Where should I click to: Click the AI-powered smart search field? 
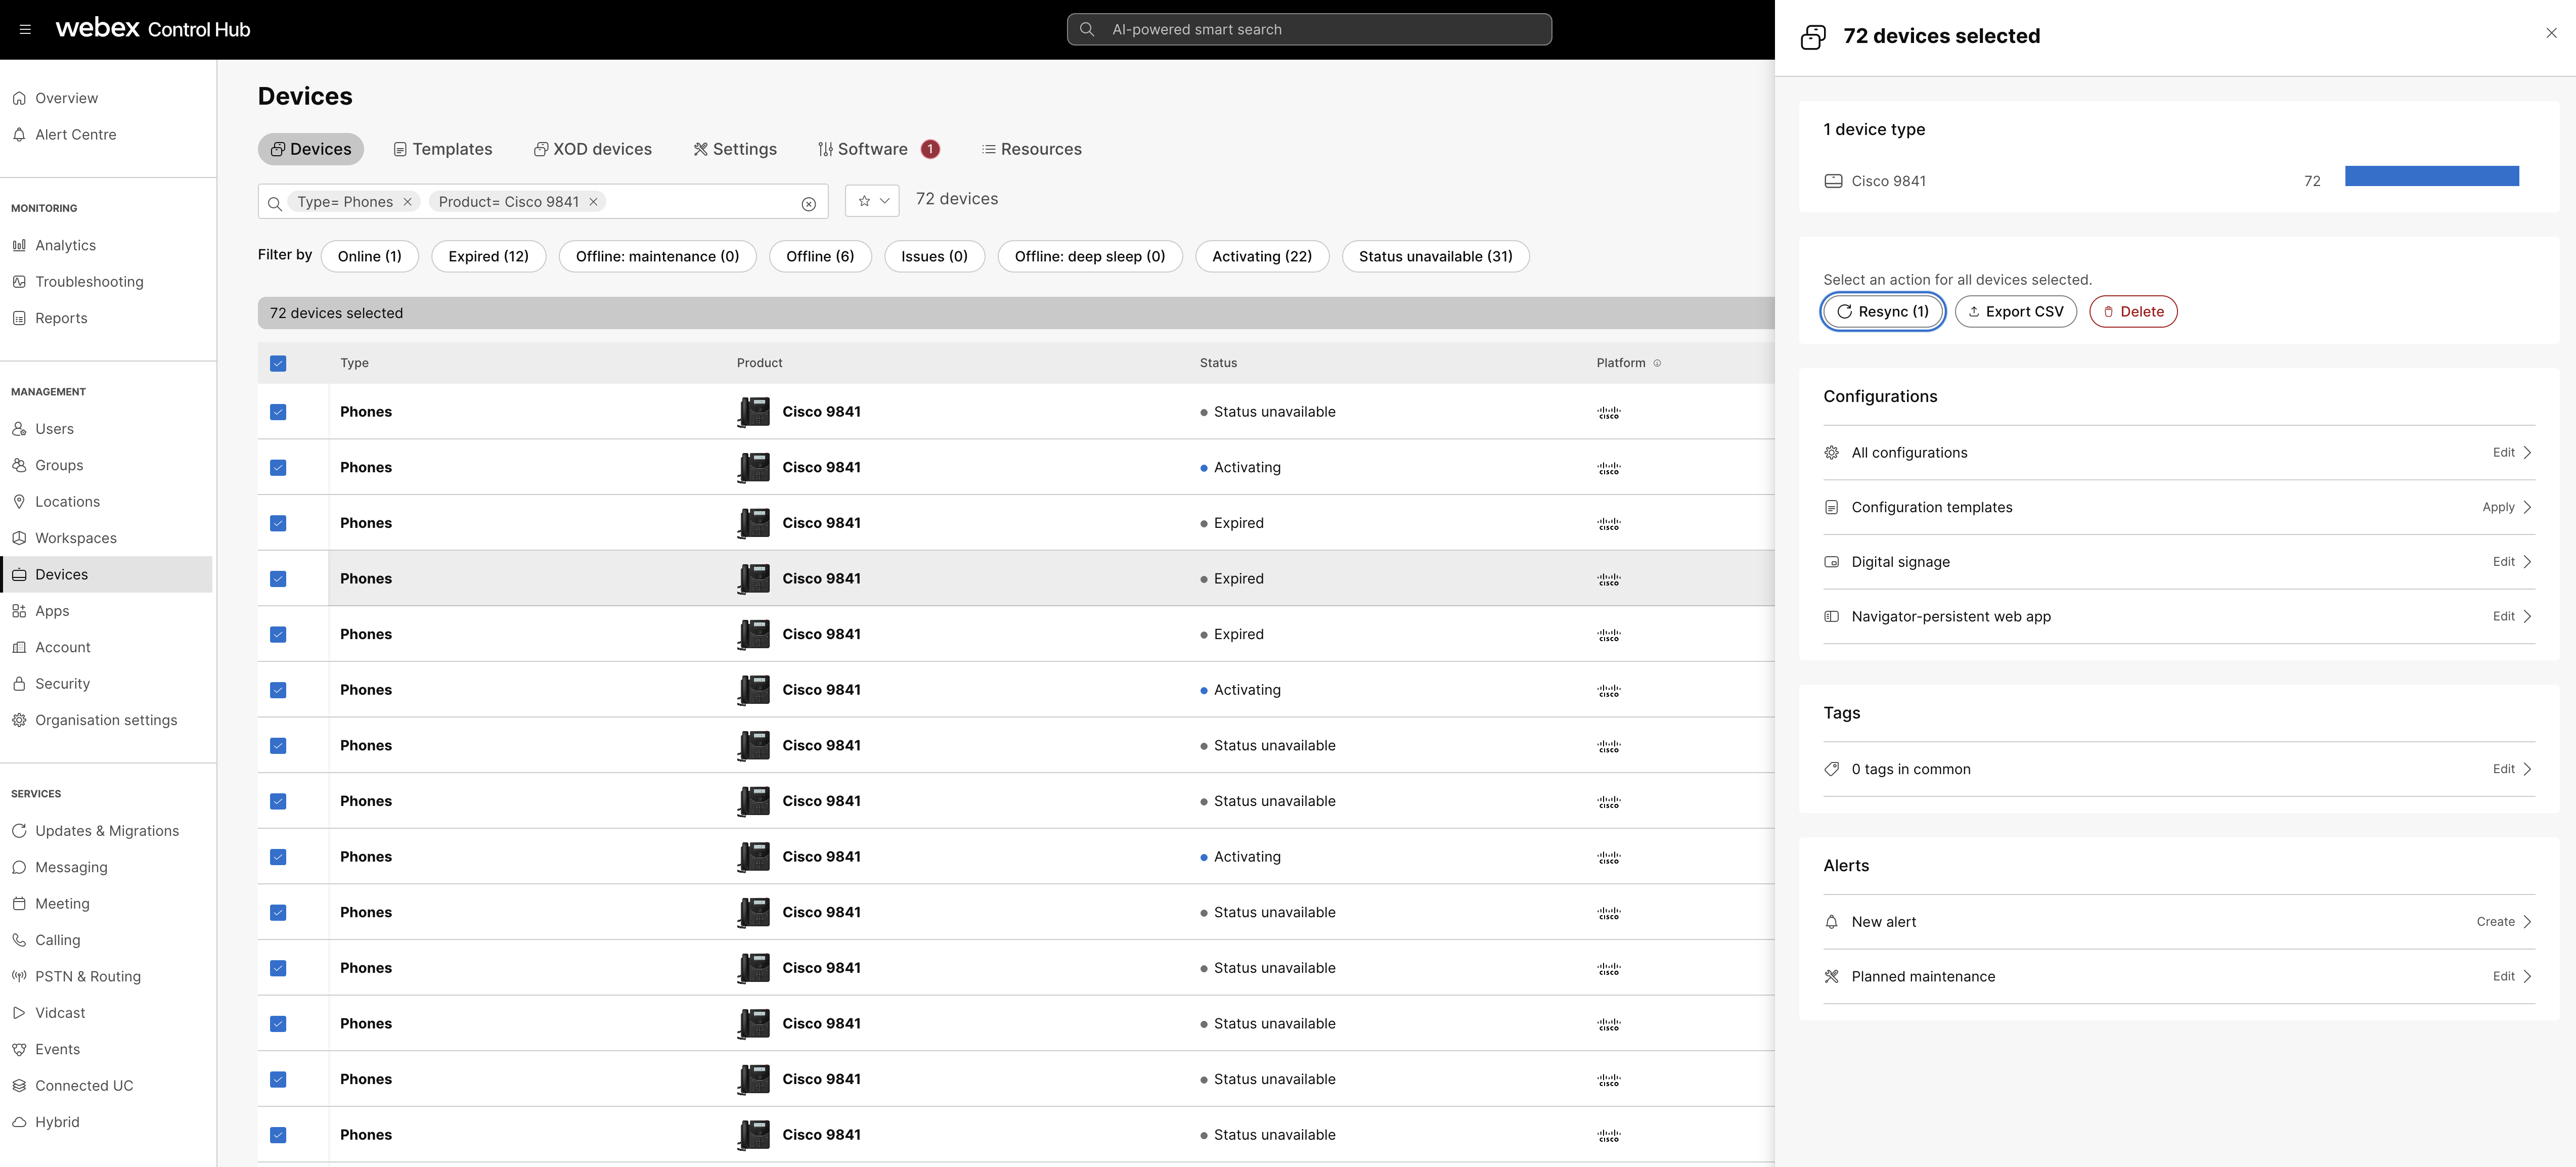coord(1310,30)
